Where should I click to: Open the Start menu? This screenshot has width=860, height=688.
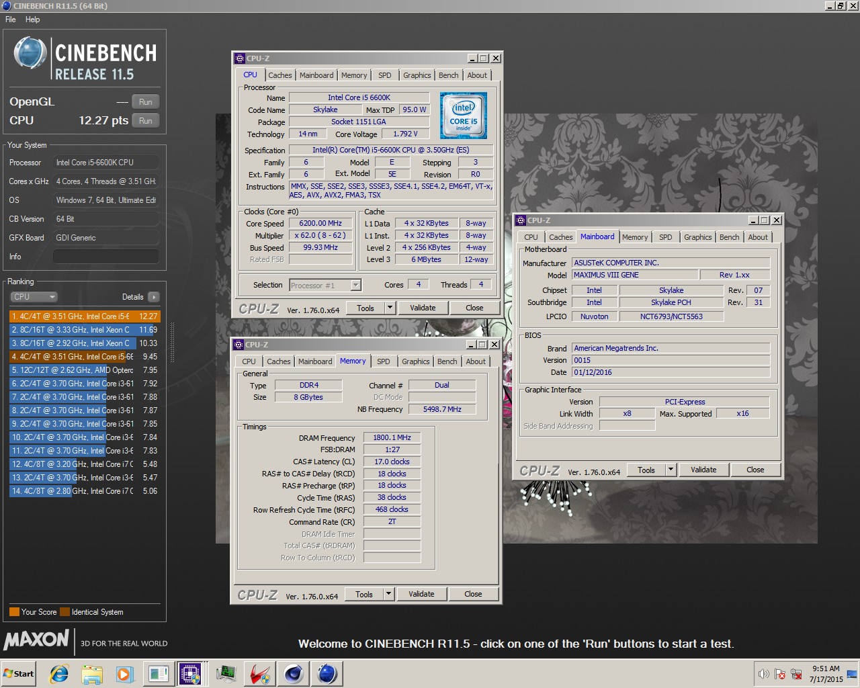point(18,674)
